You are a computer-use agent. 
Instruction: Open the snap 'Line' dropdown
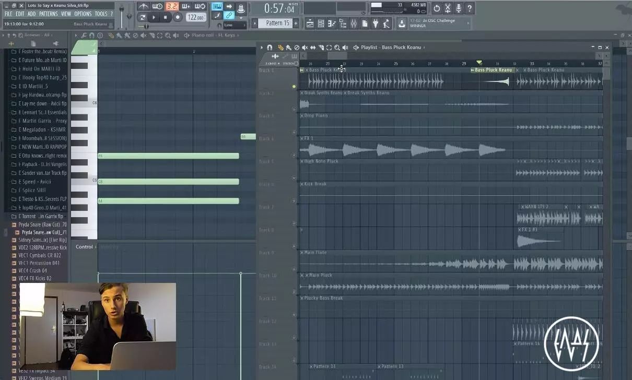[235, 25]
